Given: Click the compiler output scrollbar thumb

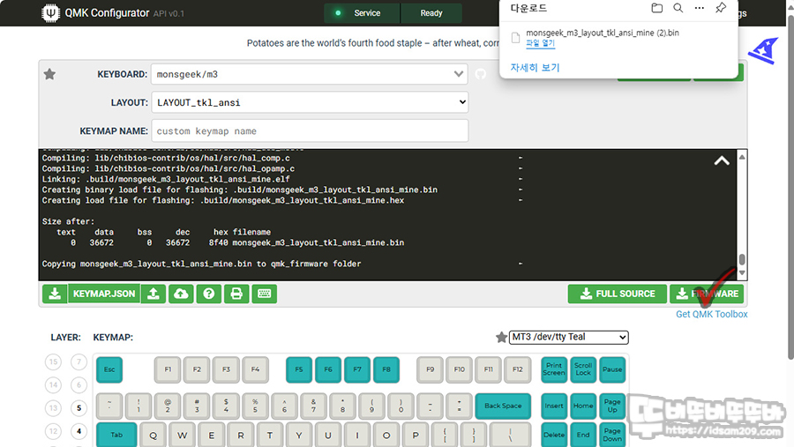Looking at the screenshot, I should (742, 259).
